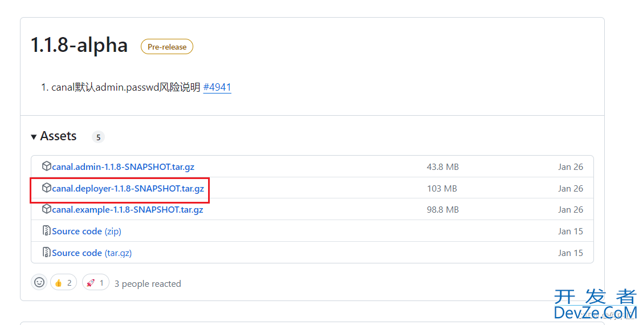Viewport: 643px width, 325px height.
Task: Click the '3 people reacted' text
Action: click(x=148, y=283)
